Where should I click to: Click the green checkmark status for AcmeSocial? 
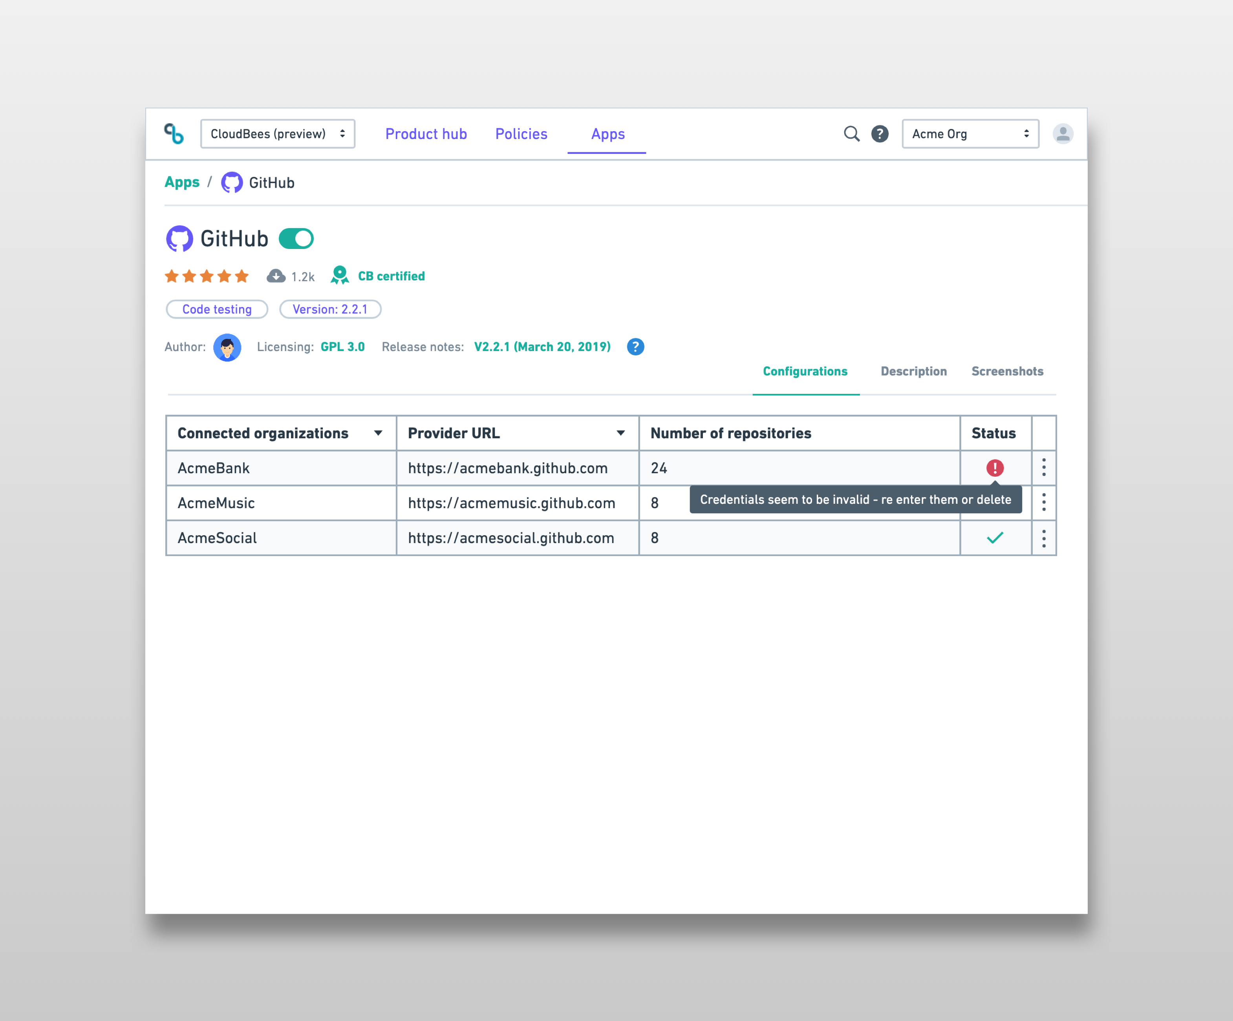995,538
